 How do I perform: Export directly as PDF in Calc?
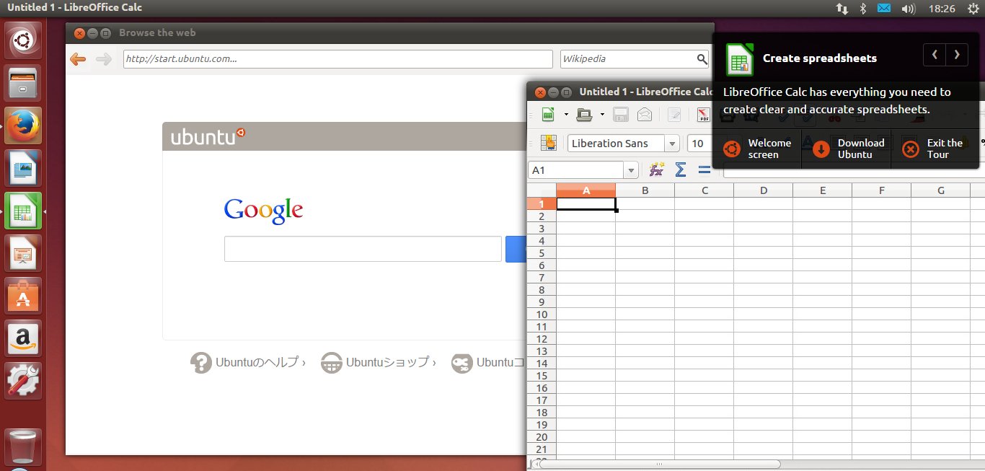(703, 114)
